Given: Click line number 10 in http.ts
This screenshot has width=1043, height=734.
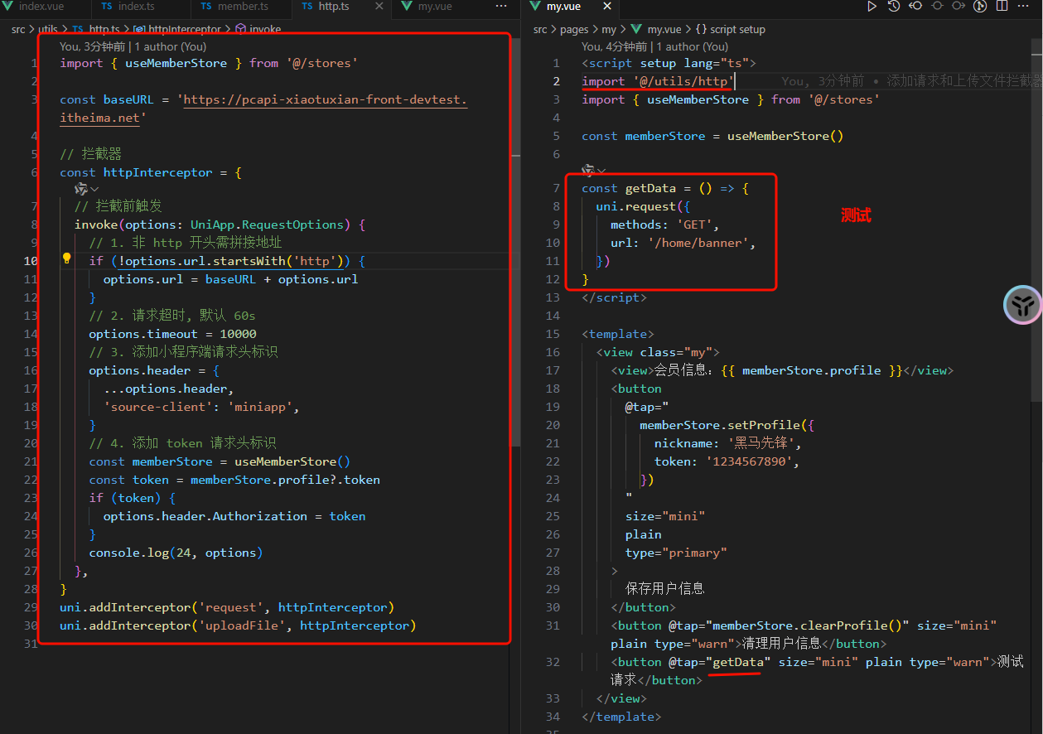Looking at the screenshot, I should [31, 261].
